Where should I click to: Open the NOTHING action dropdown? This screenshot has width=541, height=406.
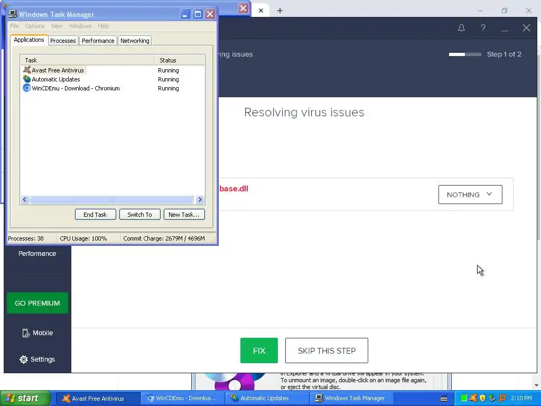470,195
